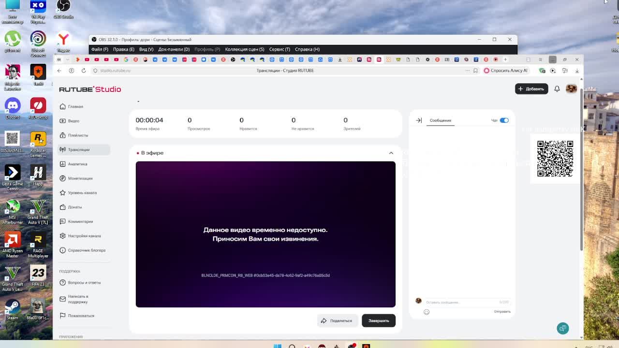The height and width of the screenshot is (348, 619).
Task: Open Вопросы и ответы support page
Action: [x=84, y=282]
